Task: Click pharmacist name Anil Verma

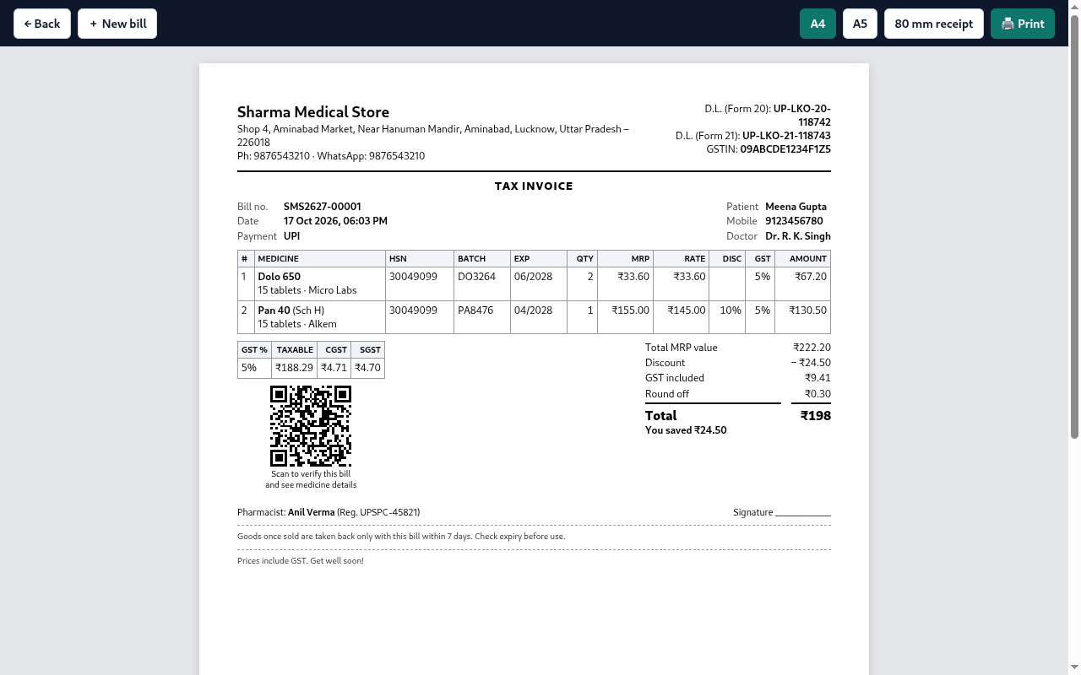Action: [311, 512]
